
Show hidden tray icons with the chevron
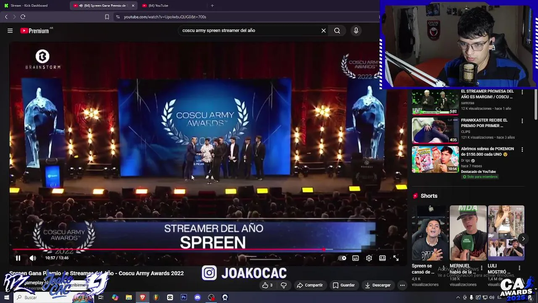click(x=458, y=298)
